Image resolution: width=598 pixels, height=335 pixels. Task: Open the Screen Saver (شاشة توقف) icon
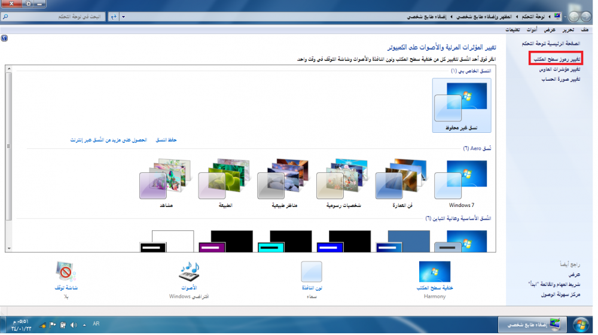(x=66, y=272)
